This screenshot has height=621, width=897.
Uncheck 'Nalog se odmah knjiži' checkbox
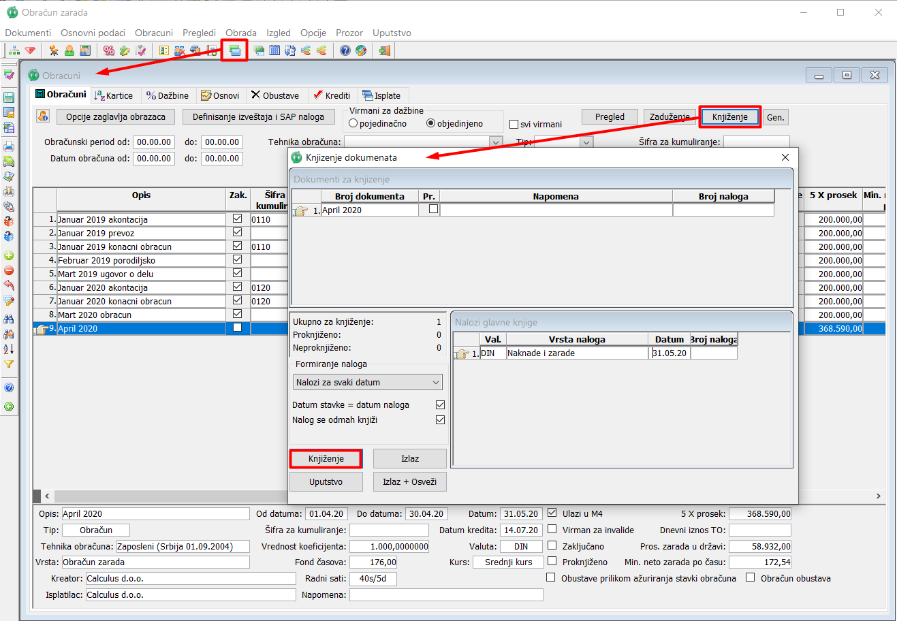(x=440, y=420)
